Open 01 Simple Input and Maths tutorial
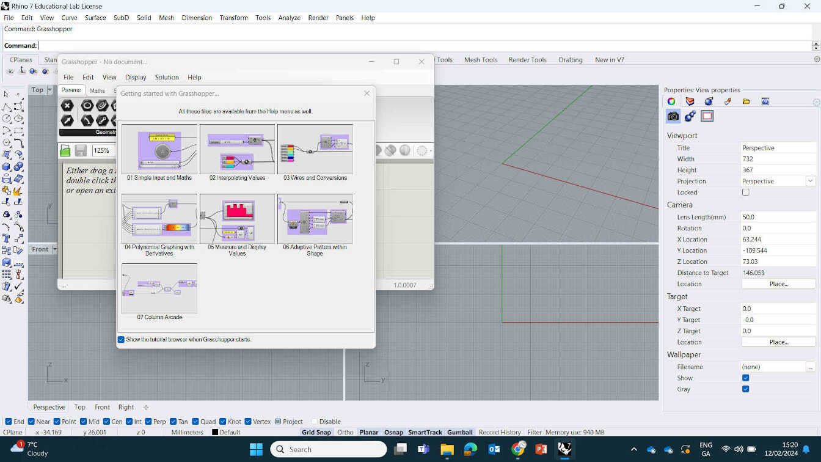 [x=159, y=153]
